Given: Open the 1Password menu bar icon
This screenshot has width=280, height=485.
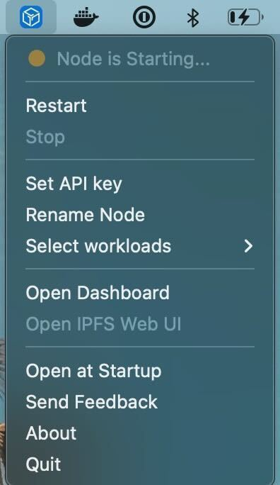Looking at the screenshot, I should (144, 17).
